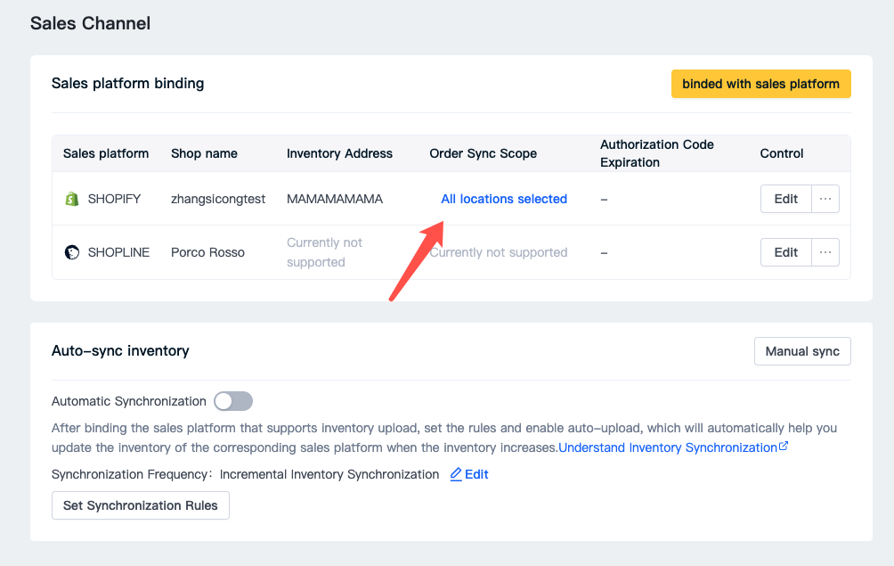Start a Manual sync
Screen dimensions: 894x566
tap(802, 351)
